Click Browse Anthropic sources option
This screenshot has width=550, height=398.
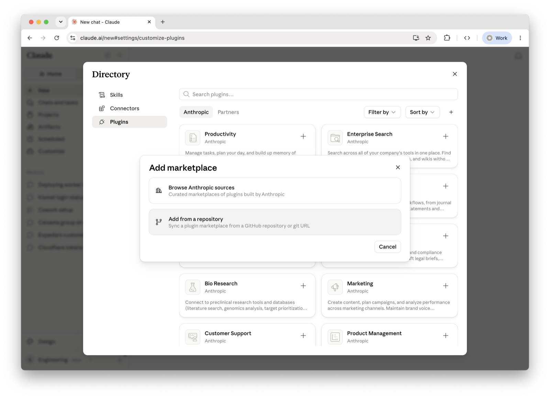point(275,191)
